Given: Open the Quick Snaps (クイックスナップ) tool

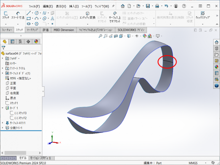Looking at the screenshot, I should (202, 15).
